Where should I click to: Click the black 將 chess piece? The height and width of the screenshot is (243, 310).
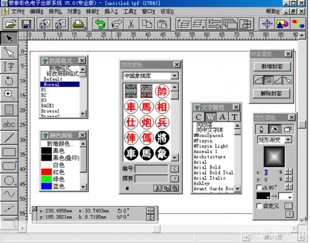click(x=162, y=138)
